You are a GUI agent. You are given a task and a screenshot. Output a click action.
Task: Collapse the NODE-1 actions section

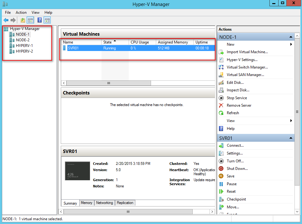291,37
